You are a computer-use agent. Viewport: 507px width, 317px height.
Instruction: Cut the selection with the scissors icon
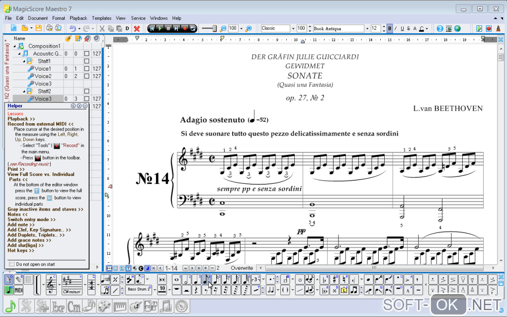tap(102, 28)
